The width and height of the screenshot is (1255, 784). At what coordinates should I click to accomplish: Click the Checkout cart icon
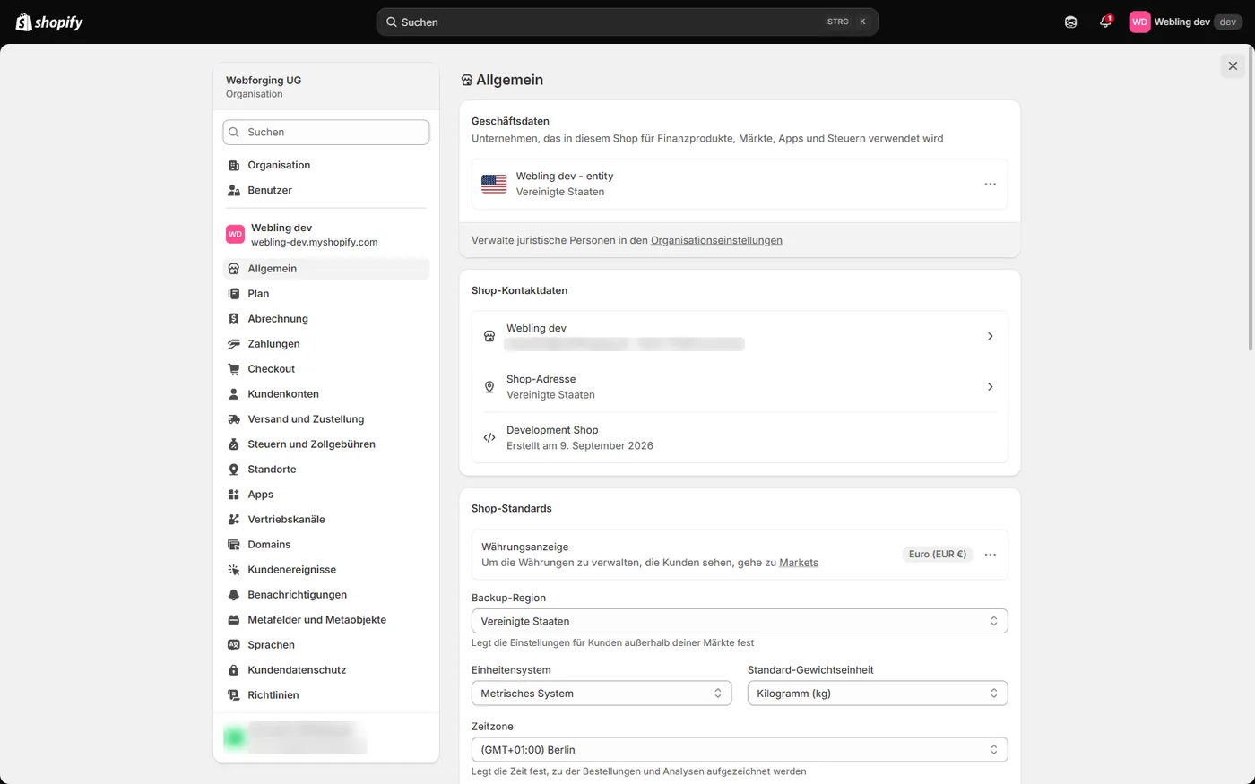coord(234,369)
